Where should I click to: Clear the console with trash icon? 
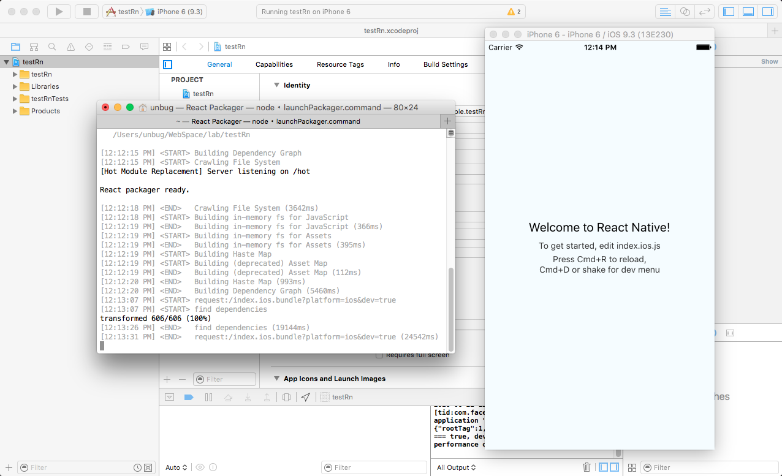coord(586,467)
